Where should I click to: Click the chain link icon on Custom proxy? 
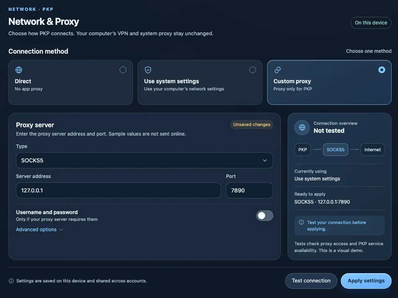point(278,70)
